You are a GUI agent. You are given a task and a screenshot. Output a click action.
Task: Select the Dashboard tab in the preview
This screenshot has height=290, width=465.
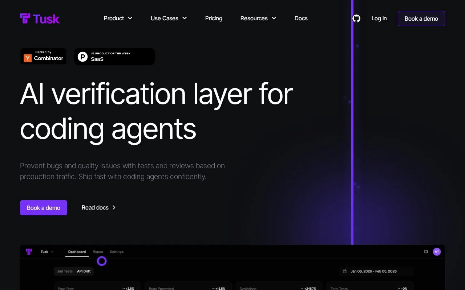point(77,252)
